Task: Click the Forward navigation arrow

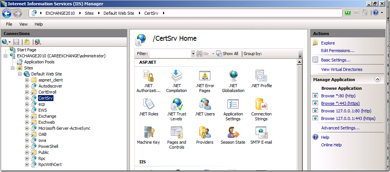Action: pyautogui.click(x=18, y=13)
